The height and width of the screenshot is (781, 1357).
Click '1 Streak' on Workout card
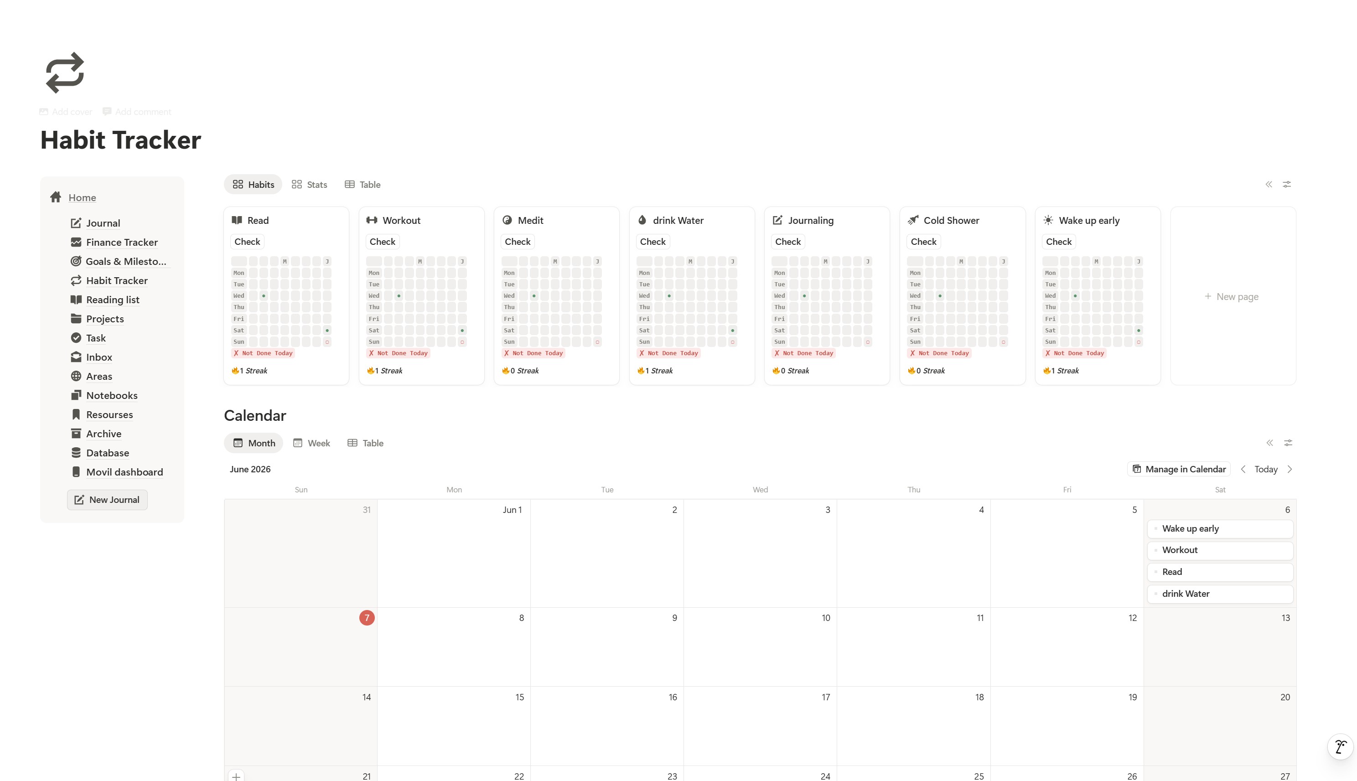point(384,371)
